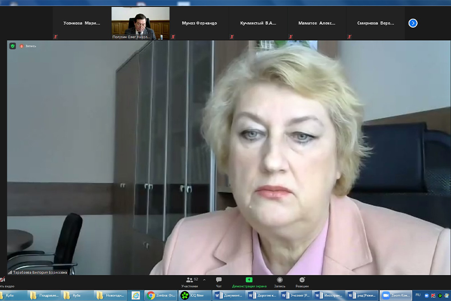Click the RU language indicator in the tray
451x301 pixels.
tap(418, 295)
